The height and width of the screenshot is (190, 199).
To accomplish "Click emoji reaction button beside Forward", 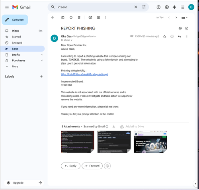I will (107, 166).
